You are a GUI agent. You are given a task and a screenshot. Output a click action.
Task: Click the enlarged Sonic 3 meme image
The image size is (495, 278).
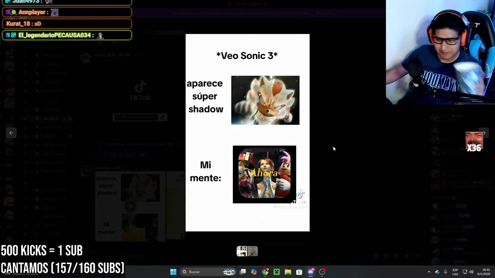click(x=247, y=133)
